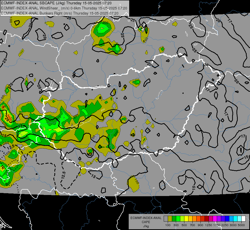250x230 pixels.
Task: Click the 900 legend tick label
Action: [x=200, y=225]
